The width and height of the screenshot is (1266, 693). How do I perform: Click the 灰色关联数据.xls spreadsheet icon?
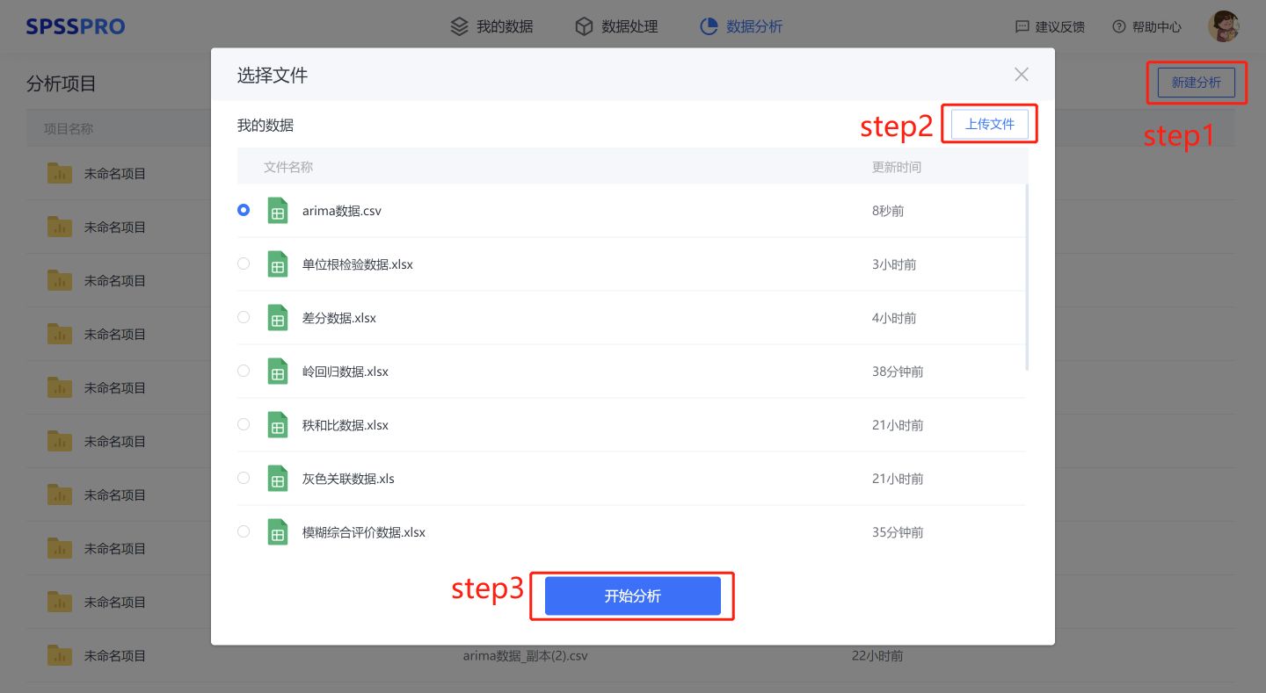click(x=278, y=479)
